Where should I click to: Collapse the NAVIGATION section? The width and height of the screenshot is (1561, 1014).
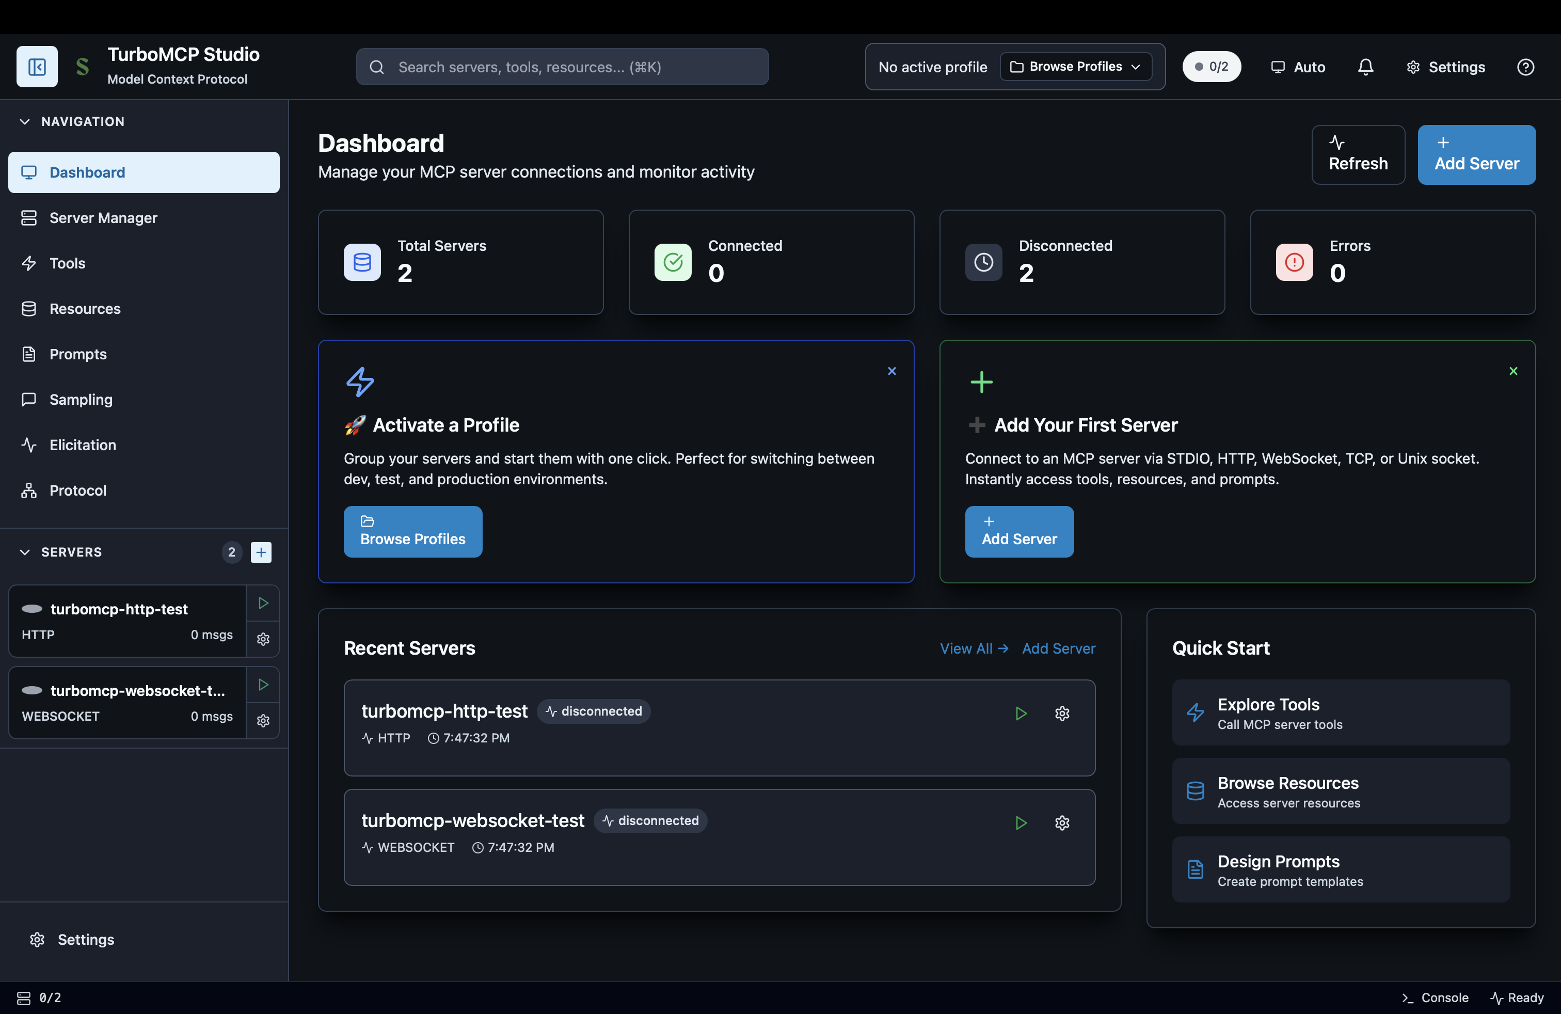(24, 121)
